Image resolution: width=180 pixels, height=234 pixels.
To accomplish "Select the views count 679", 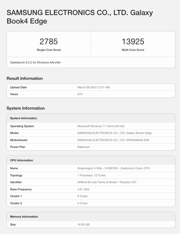I will [x=80, y=94].
